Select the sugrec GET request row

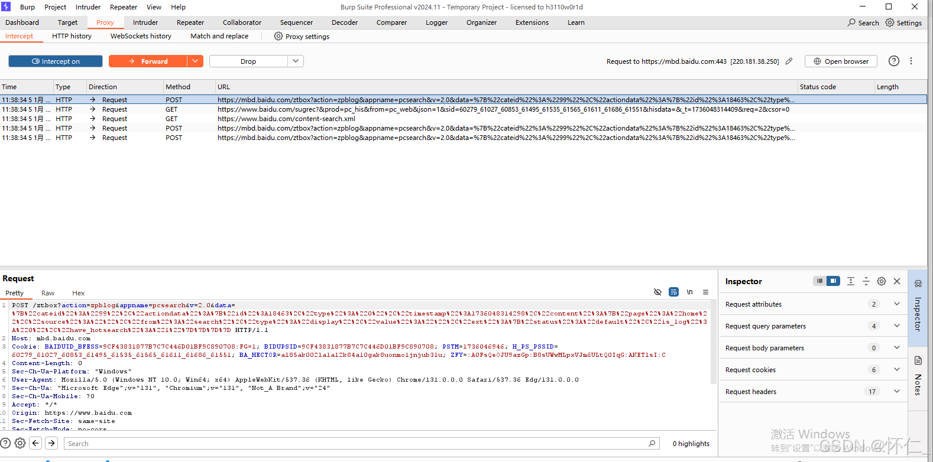(x=463, y=109)
